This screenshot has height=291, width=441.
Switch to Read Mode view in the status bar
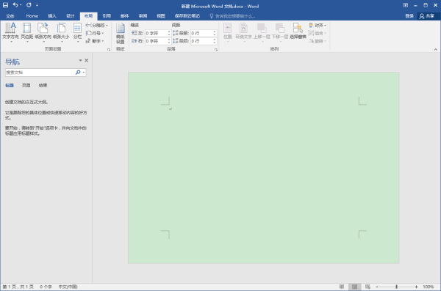coord(342,287)
